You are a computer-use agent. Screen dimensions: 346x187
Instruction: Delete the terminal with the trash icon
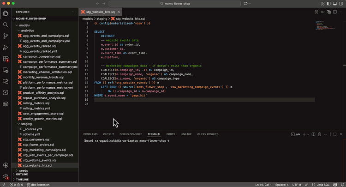[x=320, y=134]
